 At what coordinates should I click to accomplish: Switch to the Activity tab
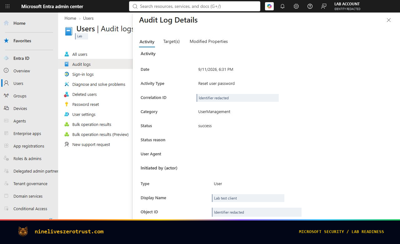[147, 42]
